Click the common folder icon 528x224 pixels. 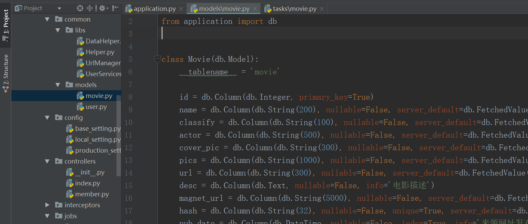coord(59,19)
